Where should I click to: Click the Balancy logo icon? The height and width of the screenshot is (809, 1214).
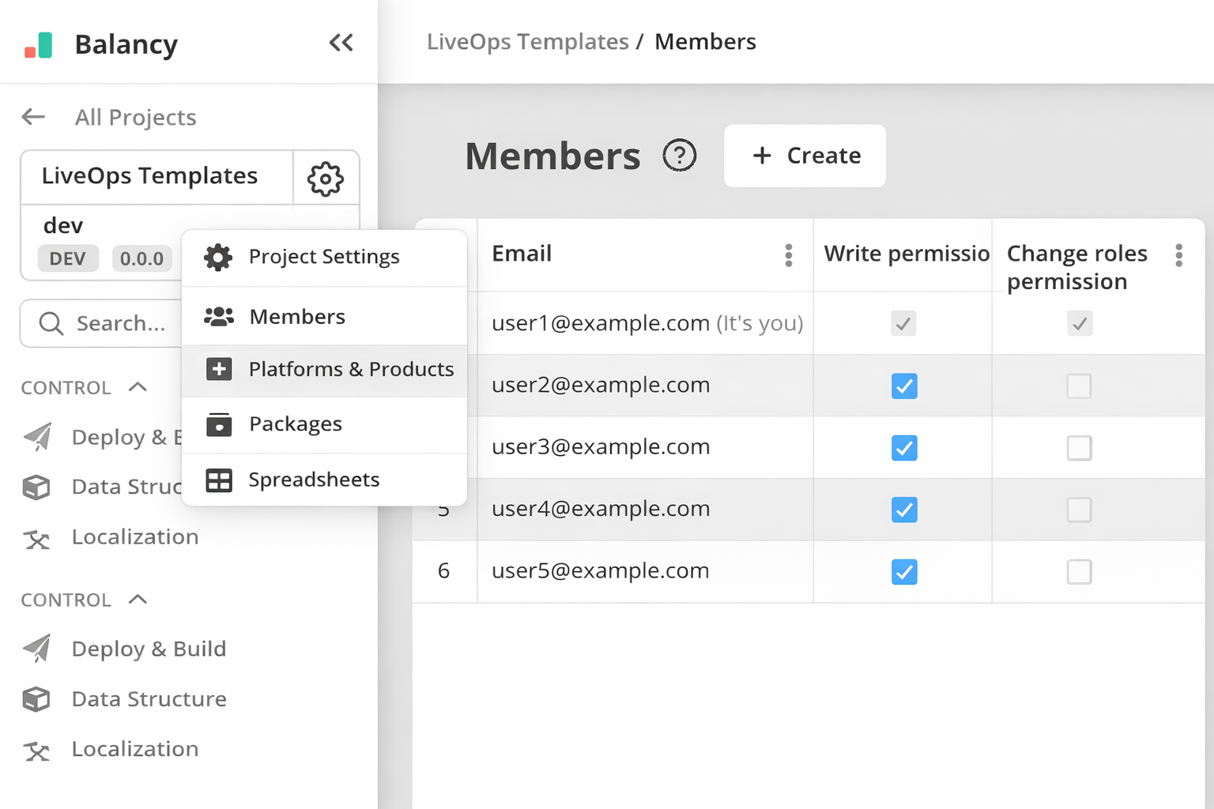[x=38, y=44]
